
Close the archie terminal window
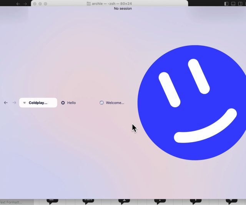tap(35, 3)
